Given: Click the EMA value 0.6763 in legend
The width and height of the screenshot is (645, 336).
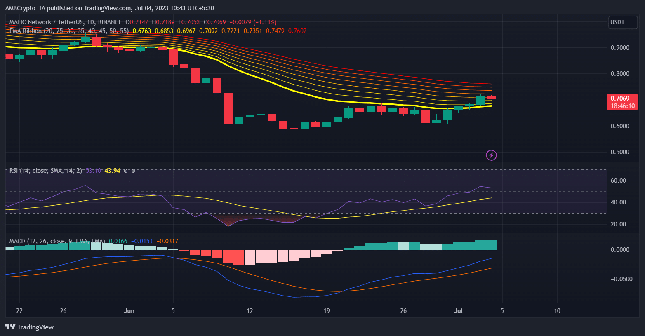Looking at the screenshot, I should [x=142, y=31].
